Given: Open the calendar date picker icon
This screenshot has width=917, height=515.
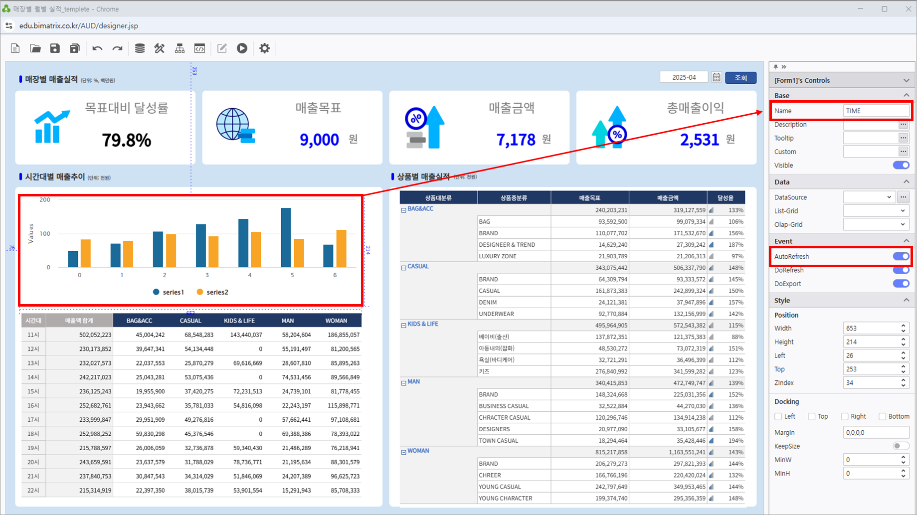Looking at the screenshot, I should point(716,77).
